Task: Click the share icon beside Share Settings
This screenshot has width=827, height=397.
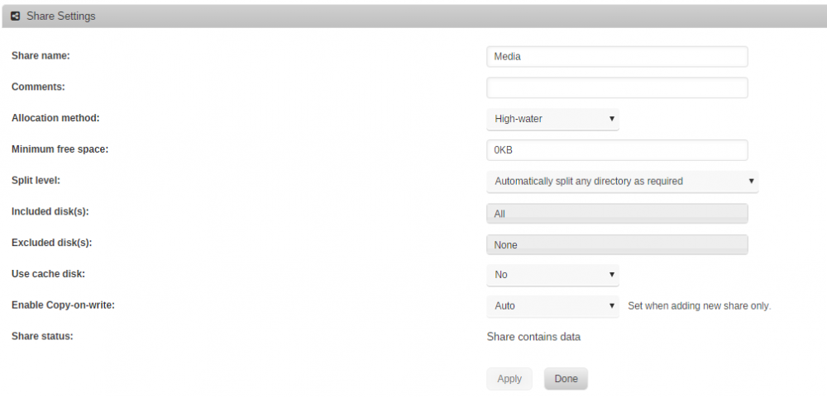Action: [x=15, y=16]
